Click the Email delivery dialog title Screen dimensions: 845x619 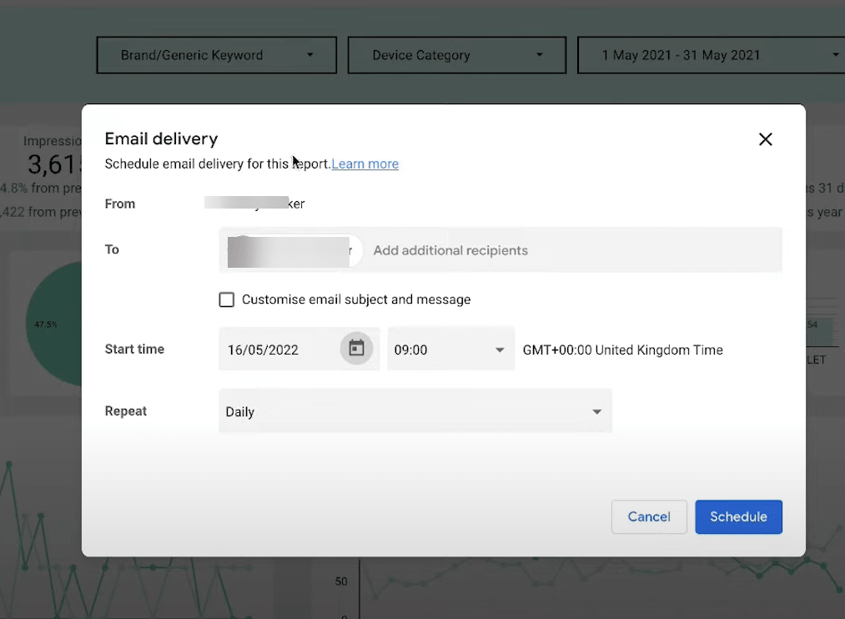pos(161,139)
